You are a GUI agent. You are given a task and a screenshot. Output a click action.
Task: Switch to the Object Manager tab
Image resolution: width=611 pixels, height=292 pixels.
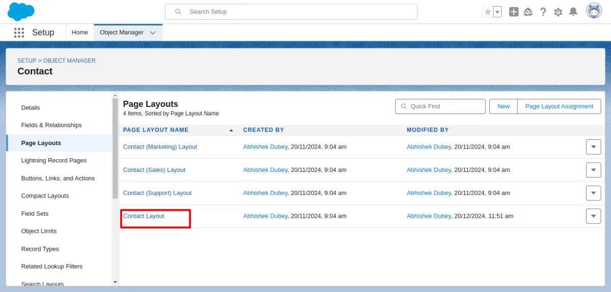pos(122,33)
